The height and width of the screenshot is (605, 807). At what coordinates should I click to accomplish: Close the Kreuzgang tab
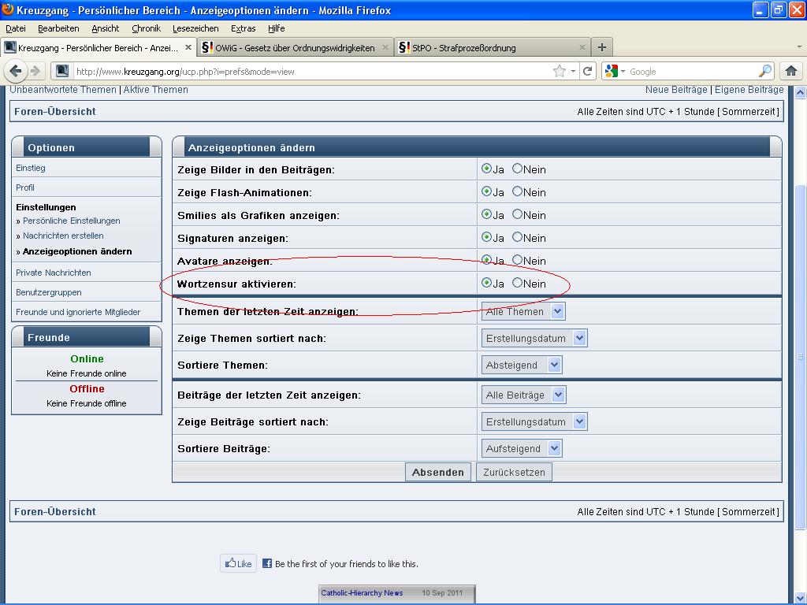(x=188, y=47)
